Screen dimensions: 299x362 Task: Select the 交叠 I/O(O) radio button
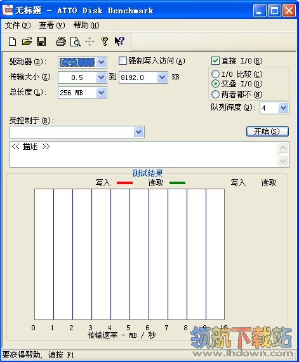click(215, 84)
